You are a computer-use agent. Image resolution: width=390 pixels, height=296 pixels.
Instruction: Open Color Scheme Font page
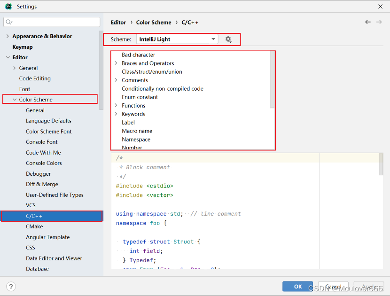(x=49, y=132)
